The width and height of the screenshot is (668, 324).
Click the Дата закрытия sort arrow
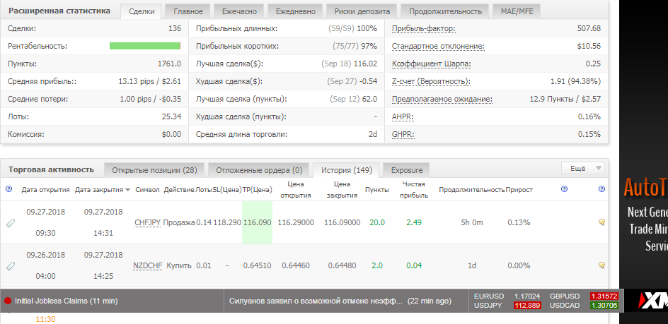[x=127, y=190]
